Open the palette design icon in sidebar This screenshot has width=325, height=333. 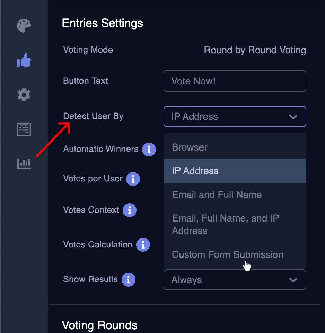24,26
